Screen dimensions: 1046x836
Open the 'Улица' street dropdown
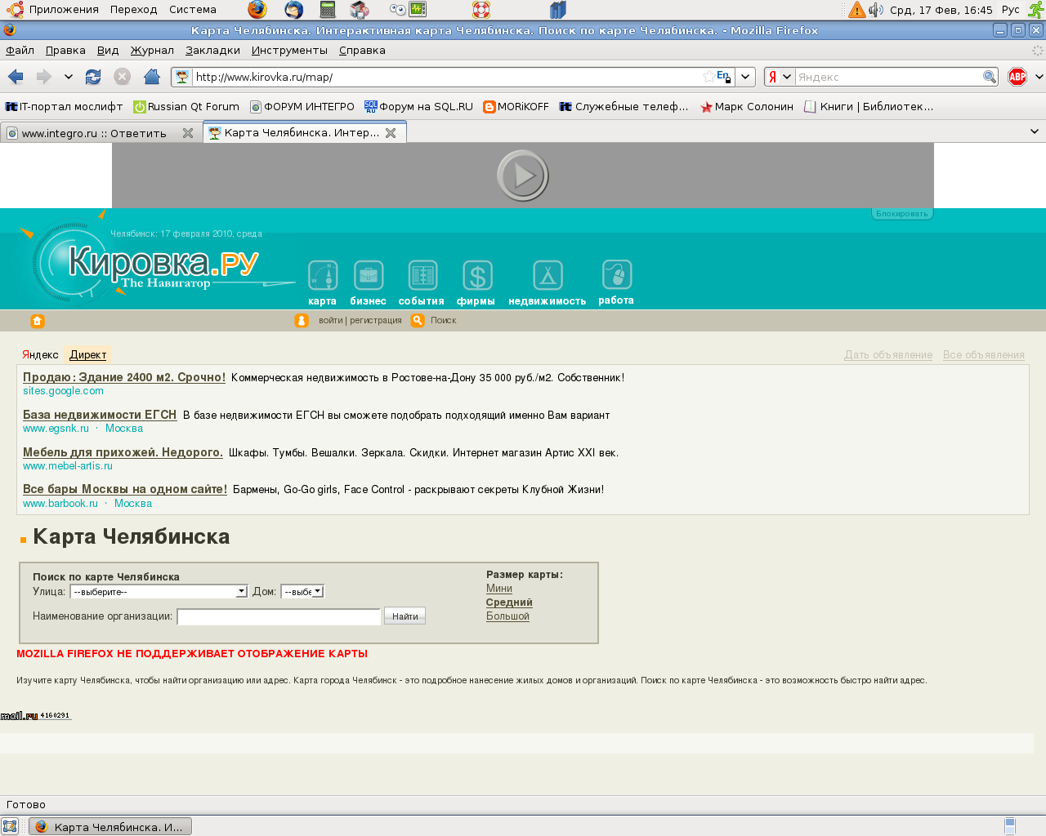tap(159, 591)
